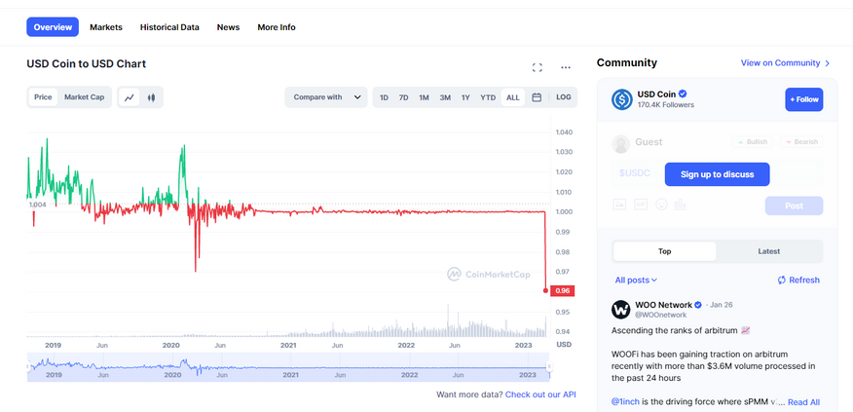Open calendar date range picker icon
The image size is (853, 412).
[x=537, y=97]
